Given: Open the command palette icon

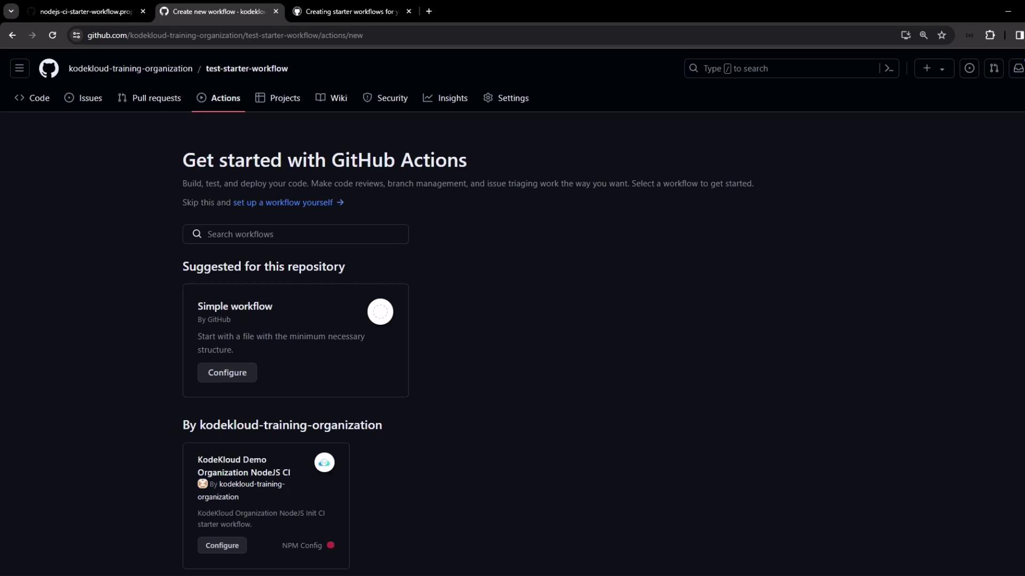Looking at the screenshot, I should 889,68.
